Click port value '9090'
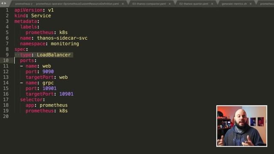The image size is (274, 154). coord(48,71)
